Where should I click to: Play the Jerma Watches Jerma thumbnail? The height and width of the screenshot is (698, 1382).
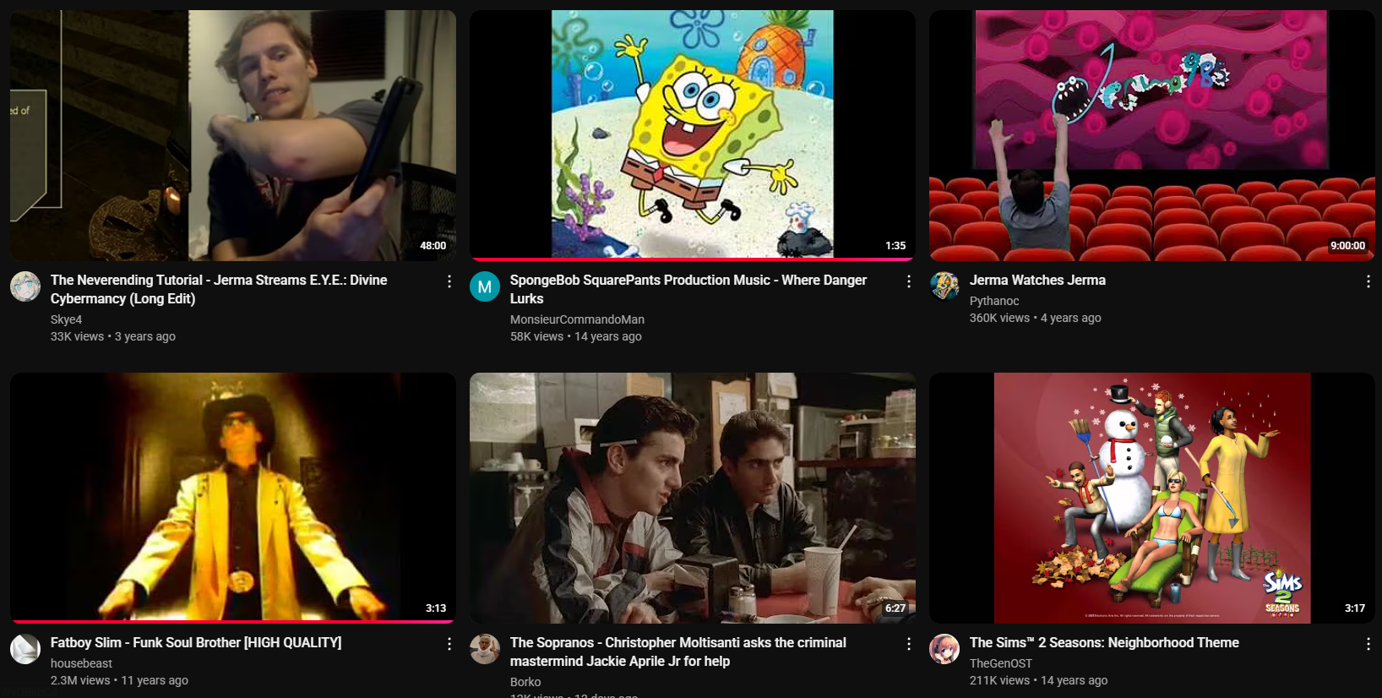(1152, 135)
